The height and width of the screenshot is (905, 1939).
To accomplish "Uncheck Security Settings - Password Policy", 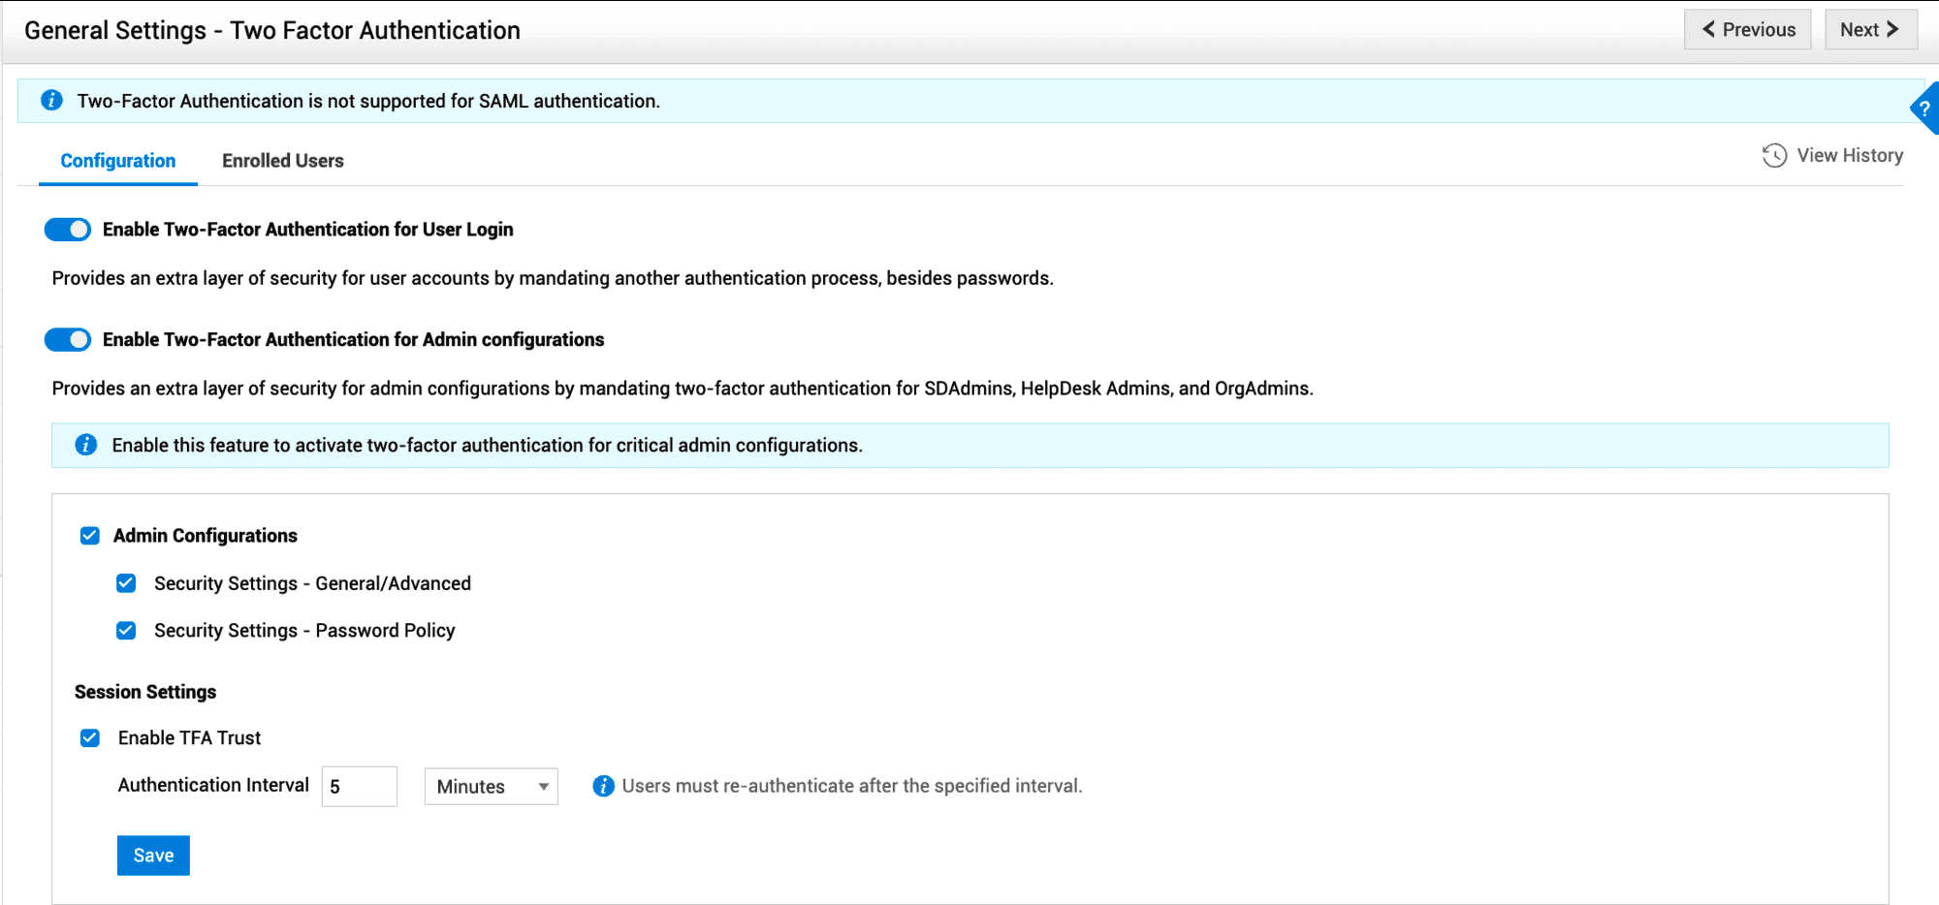I will click(126, 631).
